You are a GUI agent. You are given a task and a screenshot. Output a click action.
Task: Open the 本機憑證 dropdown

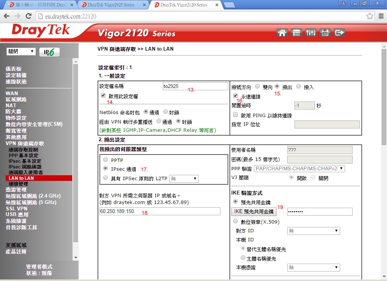[313, 268]
